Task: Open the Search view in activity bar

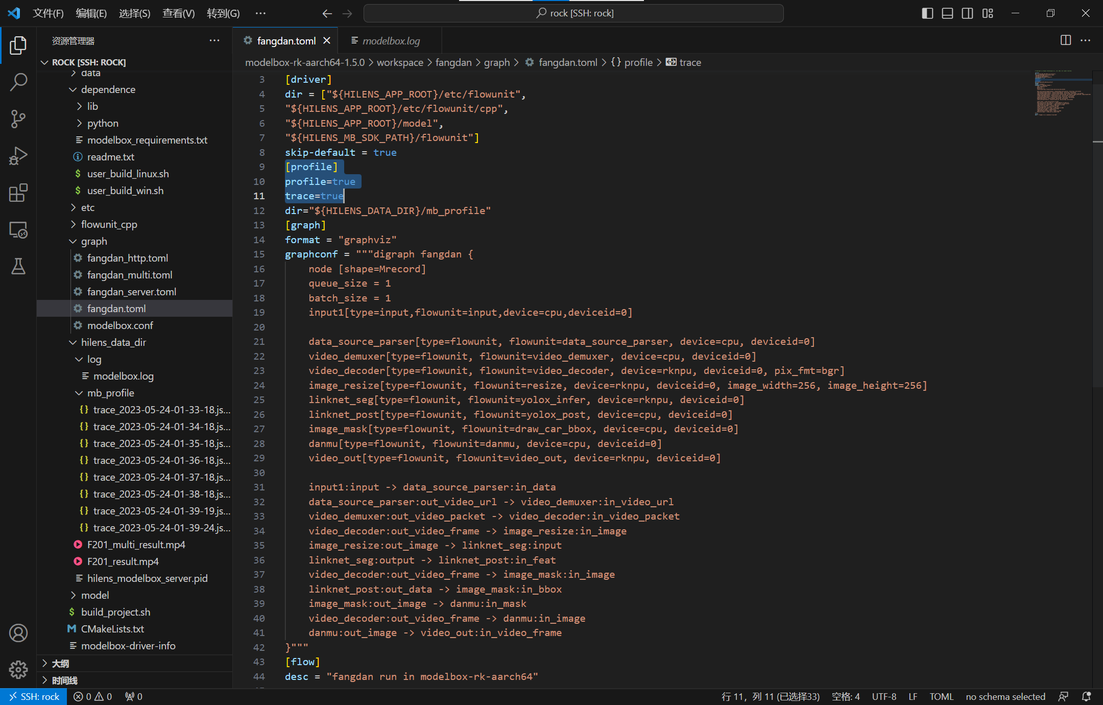Action: click(x=18, y=82)
